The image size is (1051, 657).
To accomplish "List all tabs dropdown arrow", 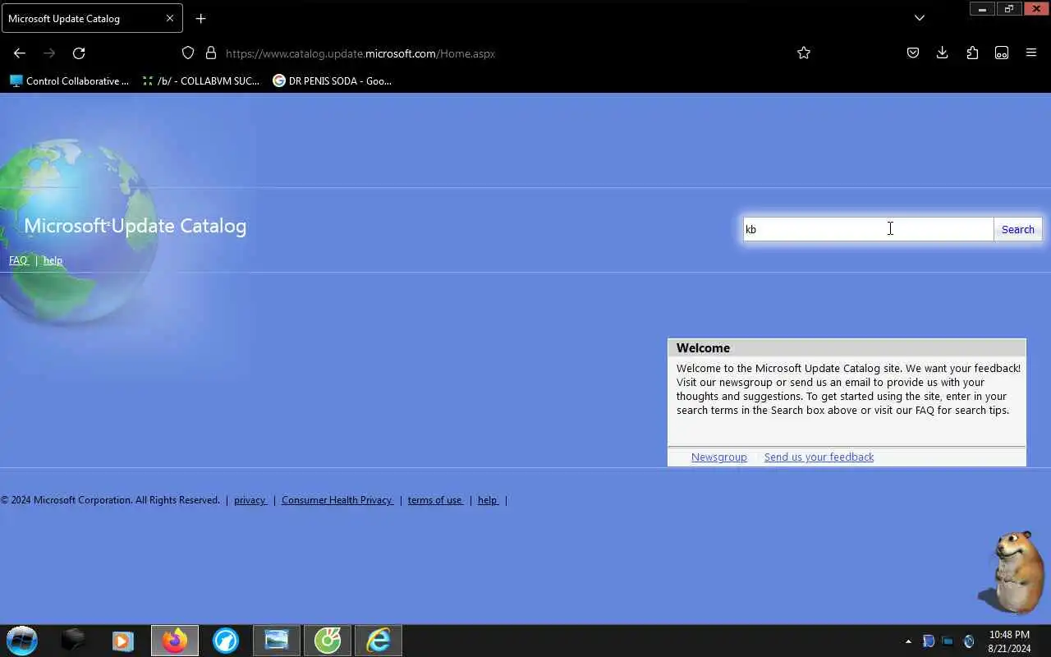I will click(x=920, y=18).
